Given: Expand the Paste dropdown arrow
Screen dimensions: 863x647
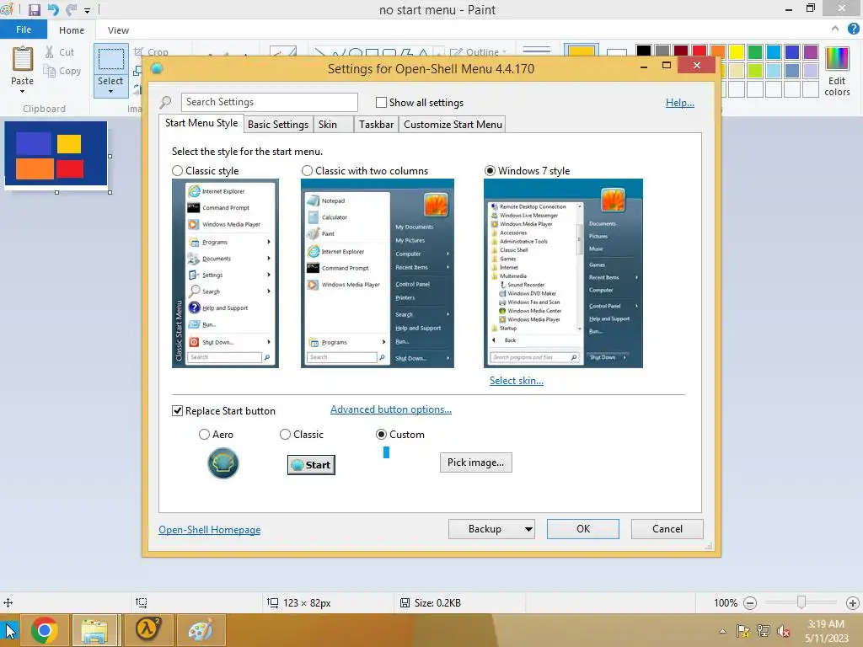Looking at the screenshot, I should 22,91.
